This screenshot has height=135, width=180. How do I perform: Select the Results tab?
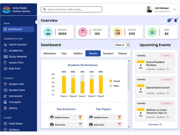pyautogui.click(x=93, y=53)
